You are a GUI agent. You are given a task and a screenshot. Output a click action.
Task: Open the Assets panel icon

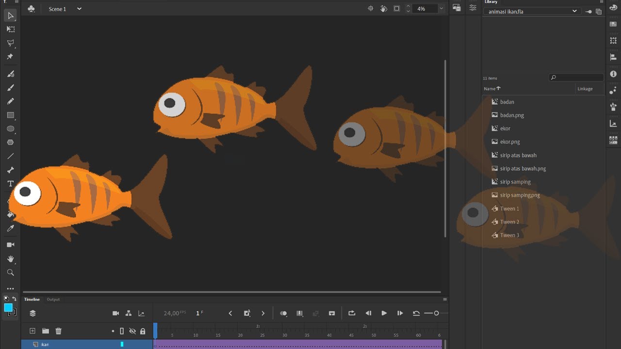pyautogui.click(x=457, y=8)
